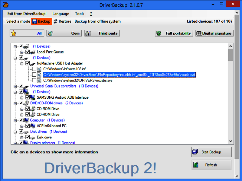The image size is (242, 181).
Task: Click the main window scrollbar thumb
Action: (x=237, y=87)
